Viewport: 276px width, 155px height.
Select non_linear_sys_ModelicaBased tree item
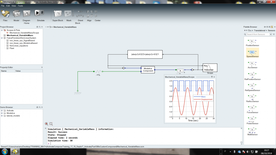[23, 43]
